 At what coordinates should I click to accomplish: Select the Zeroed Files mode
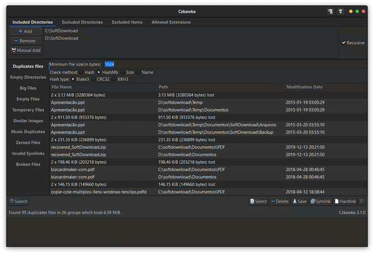click(28, 143)
